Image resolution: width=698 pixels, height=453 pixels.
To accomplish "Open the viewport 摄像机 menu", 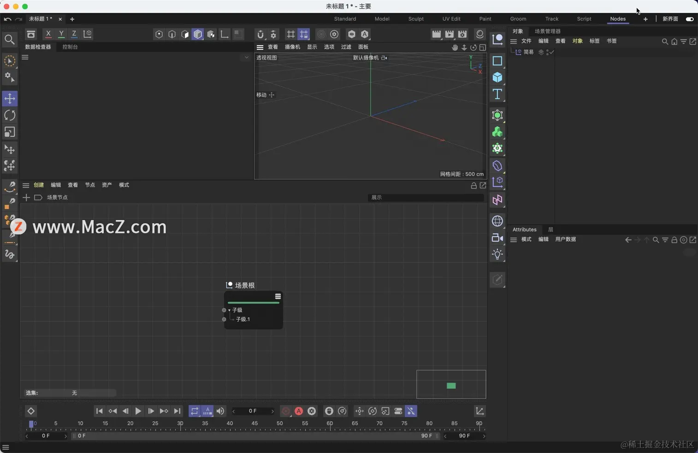I will 292,47.
